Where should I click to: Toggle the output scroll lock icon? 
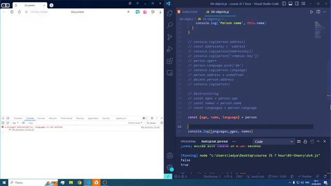coord(305,142)
